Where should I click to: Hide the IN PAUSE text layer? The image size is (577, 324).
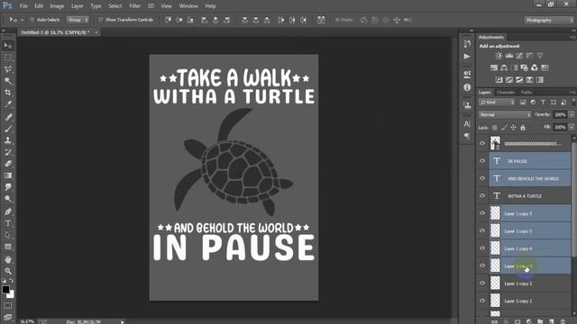tap(482, 161)
